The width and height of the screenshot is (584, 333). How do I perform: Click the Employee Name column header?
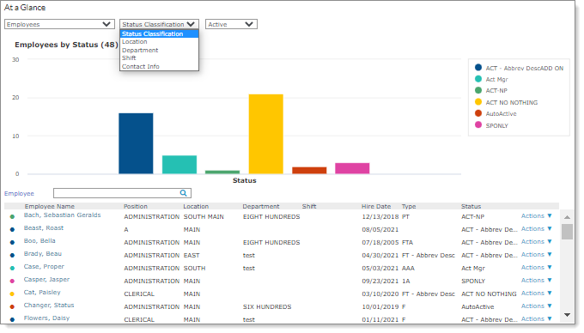pos(50,207)
